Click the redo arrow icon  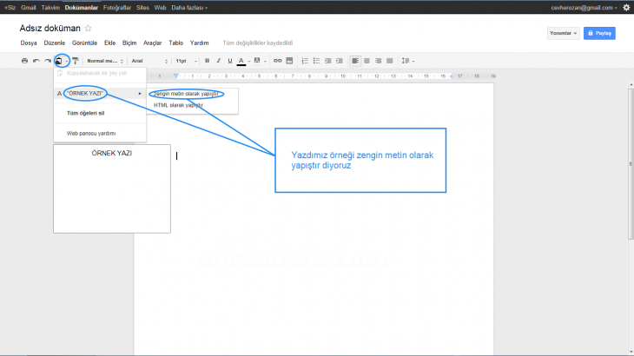coord(48,61)
